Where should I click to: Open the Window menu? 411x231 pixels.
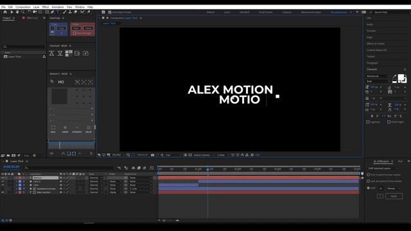click(x=80, y=7)
